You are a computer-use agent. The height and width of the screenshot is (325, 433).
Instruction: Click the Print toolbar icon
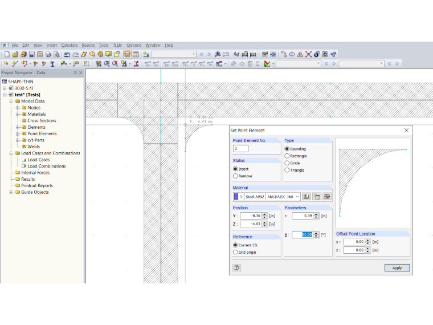48,54
